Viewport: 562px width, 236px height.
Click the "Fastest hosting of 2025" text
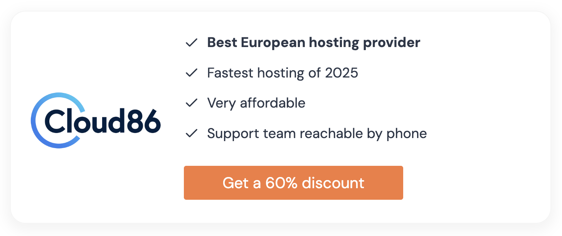coord(283,73)
